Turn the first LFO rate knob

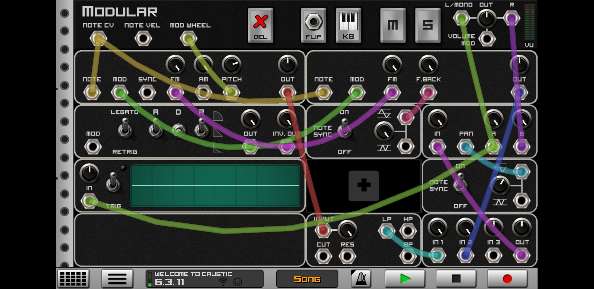pos(384,131)
